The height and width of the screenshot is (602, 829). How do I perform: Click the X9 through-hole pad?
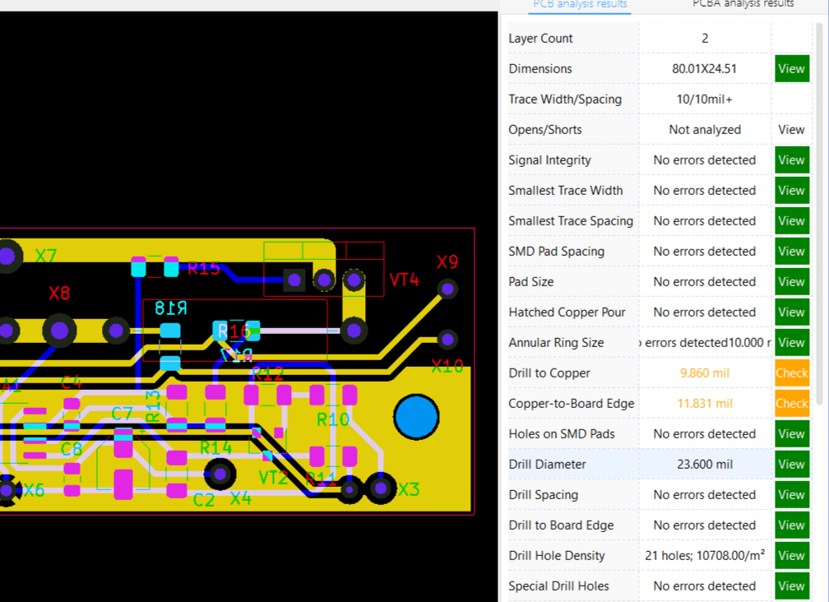[447, 289]
